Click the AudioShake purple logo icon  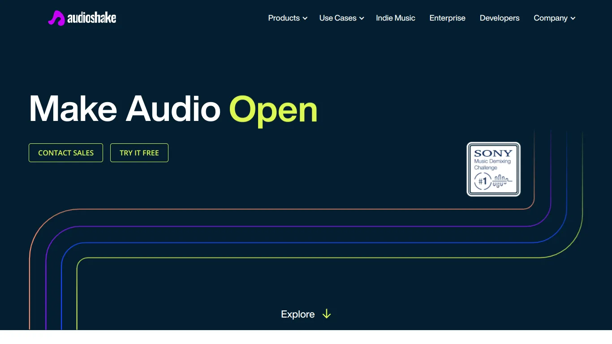[56, 18]
